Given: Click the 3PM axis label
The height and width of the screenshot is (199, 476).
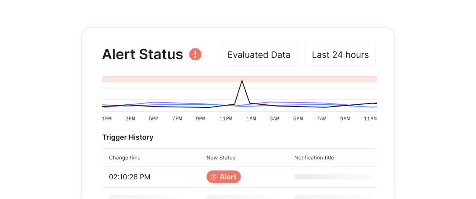Looking at the screenshot, I should (x=130, y=118).
